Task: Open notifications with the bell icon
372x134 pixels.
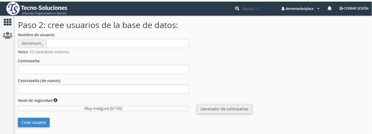Action: [329, 9]
